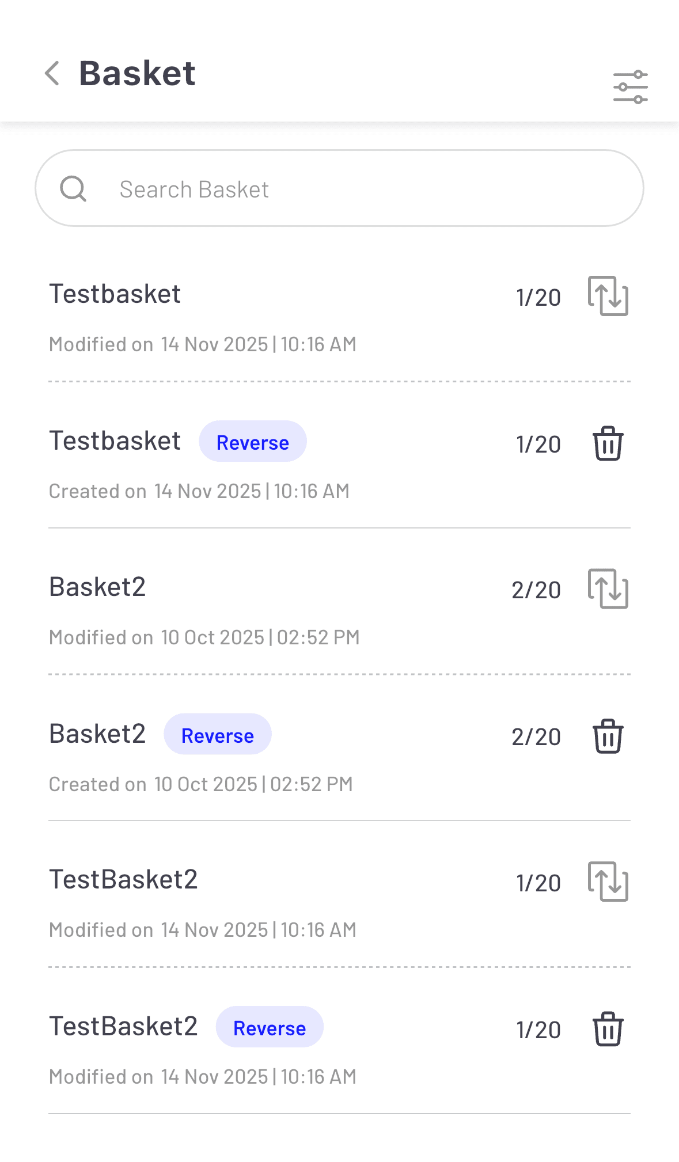Screen dimensions: 679x1162
Task: Tap Created on 14 Nov 2025 text
Action: pyautogui.click(x=199, y=491)
